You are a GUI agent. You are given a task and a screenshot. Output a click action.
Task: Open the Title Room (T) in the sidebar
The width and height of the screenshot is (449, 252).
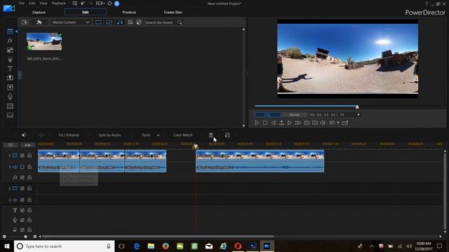pyautogui.click(x=10, y=69)
